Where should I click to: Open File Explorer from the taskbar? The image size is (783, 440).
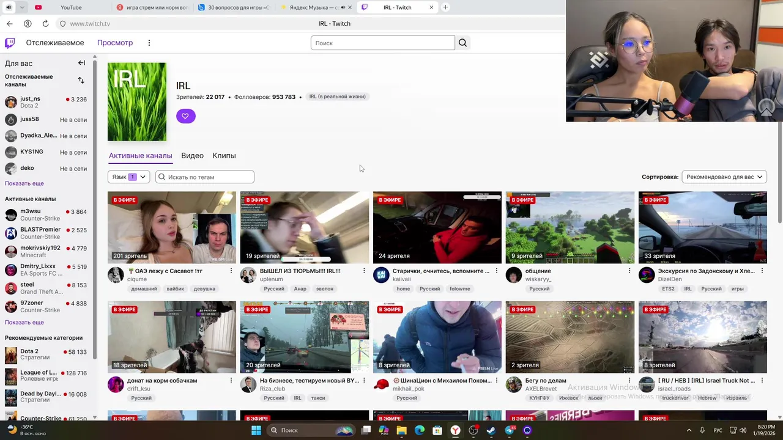pyautogui.click(x=401, y=430)
